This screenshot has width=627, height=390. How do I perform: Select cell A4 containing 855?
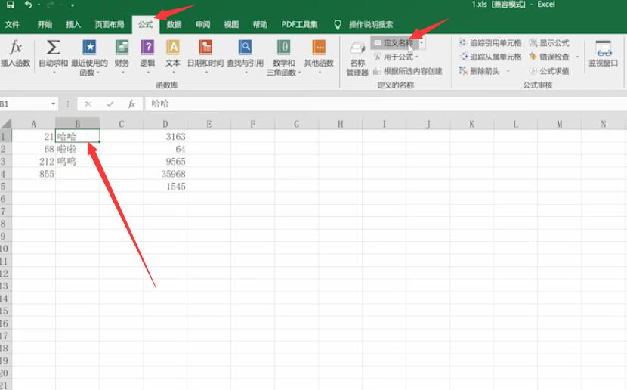(x=33, y=174)
